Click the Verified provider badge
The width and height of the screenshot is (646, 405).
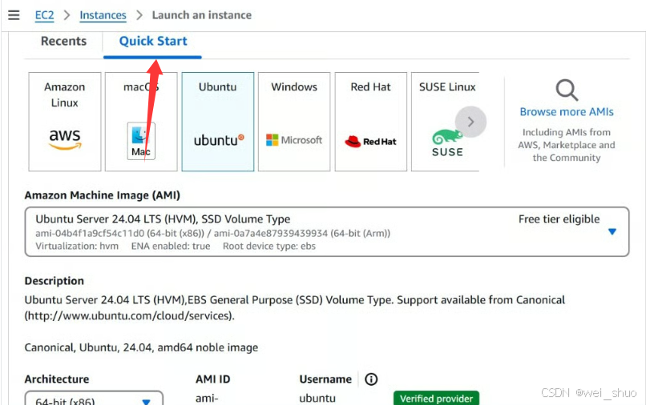[x=436, y=398]
